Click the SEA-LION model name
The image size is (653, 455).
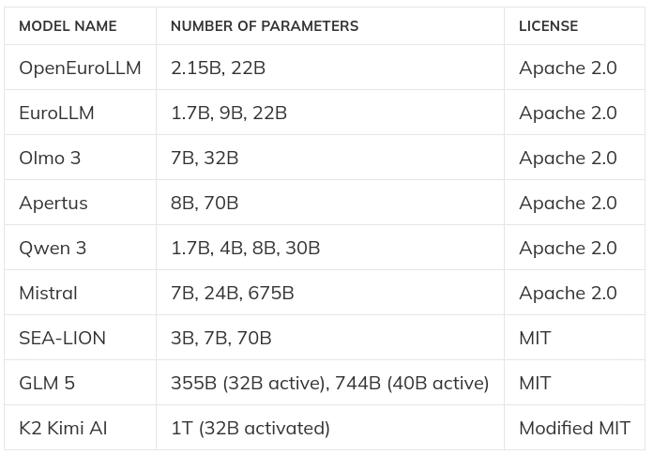62,338
